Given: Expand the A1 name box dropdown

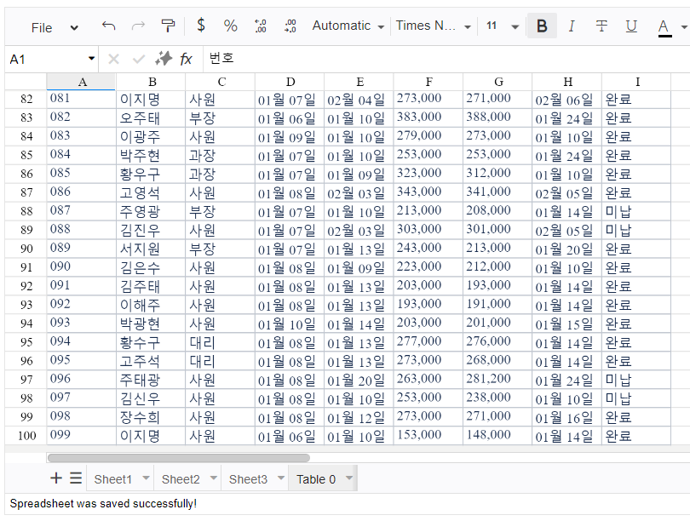Looking at the screenshot, I should click(91, 59).
